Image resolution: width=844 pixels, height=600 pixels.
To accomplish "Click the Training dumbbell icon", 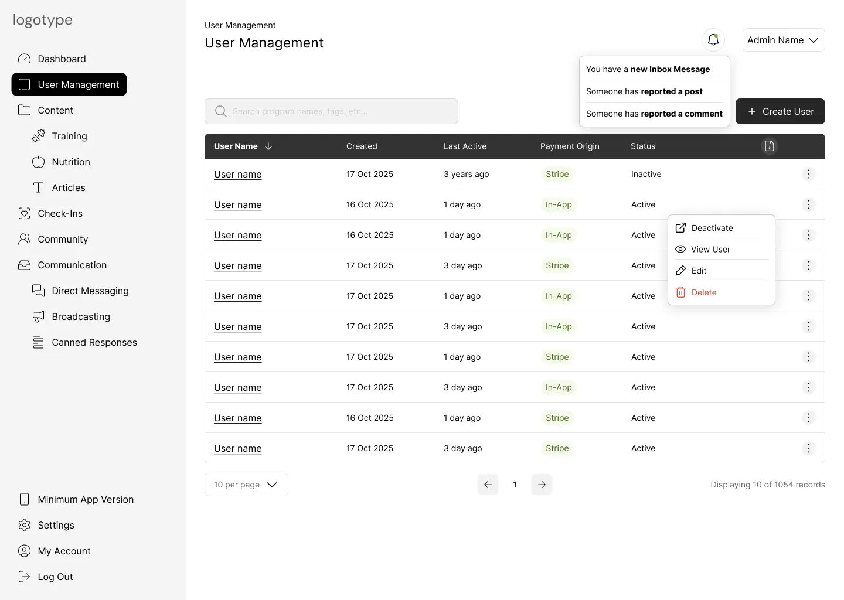I will 38,136.
